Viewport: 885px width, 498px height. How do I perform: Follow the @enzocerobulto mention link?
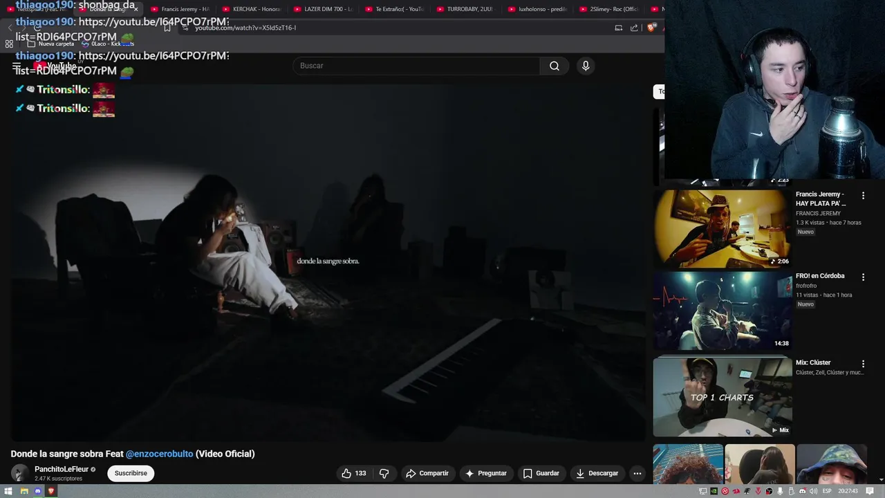(160, 454)
